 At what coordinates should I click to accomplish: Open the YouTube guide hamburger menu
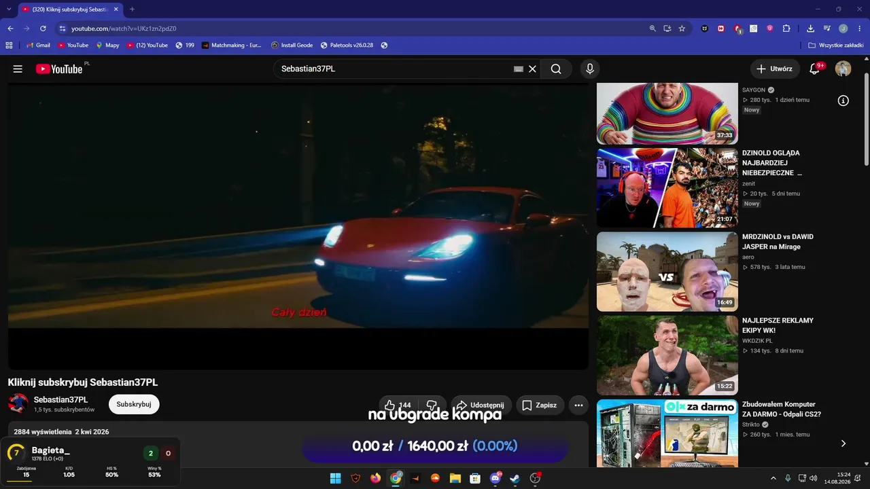tap(18, 69)
